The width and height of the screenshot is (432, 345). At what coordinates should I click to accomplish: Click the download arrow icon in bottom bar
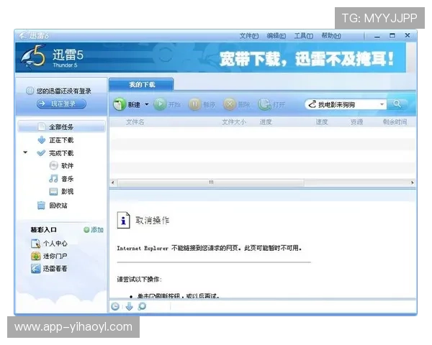pos(129,306)
